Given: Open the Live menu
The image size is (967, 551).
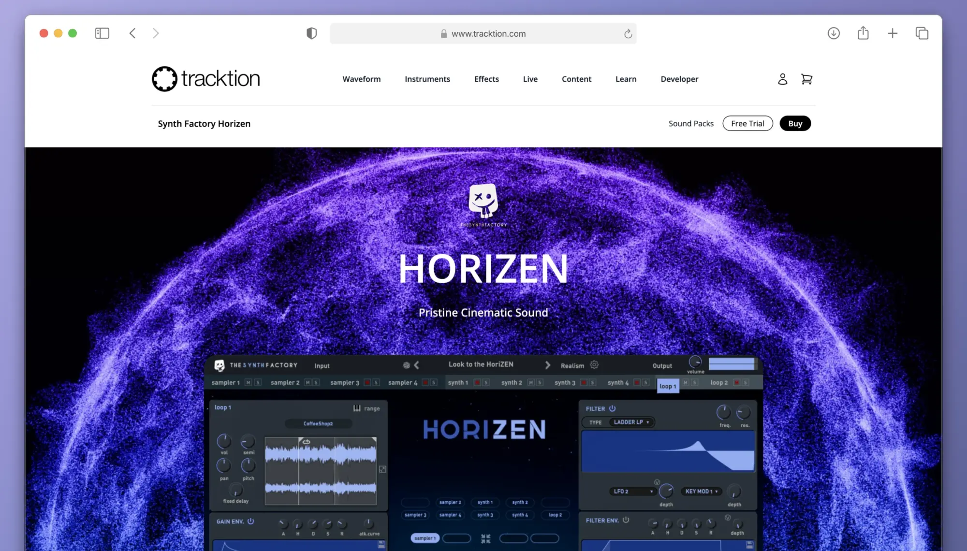Looking at the screenshot, I should [530, 79].
